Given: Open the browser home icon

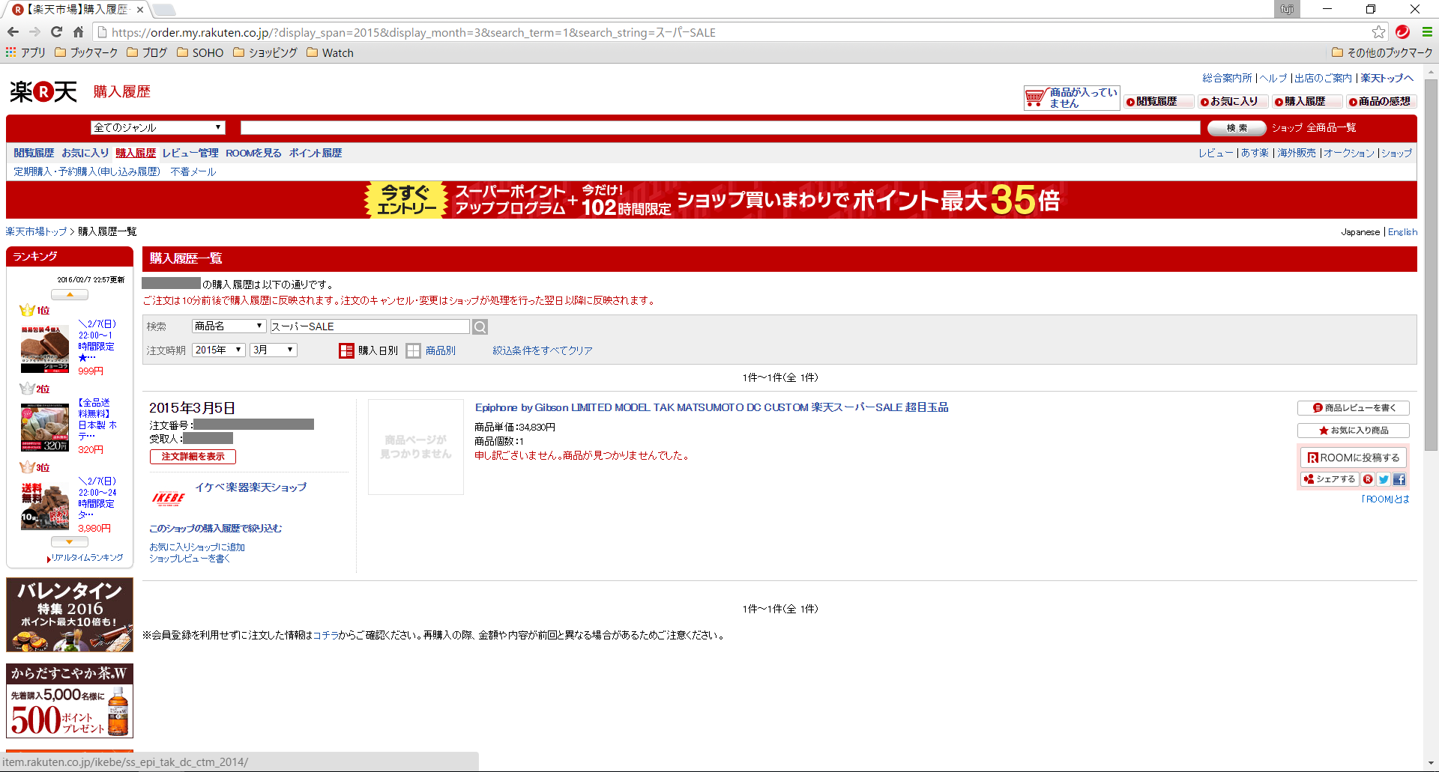Looking at the screenshot, I should [78, 32].
